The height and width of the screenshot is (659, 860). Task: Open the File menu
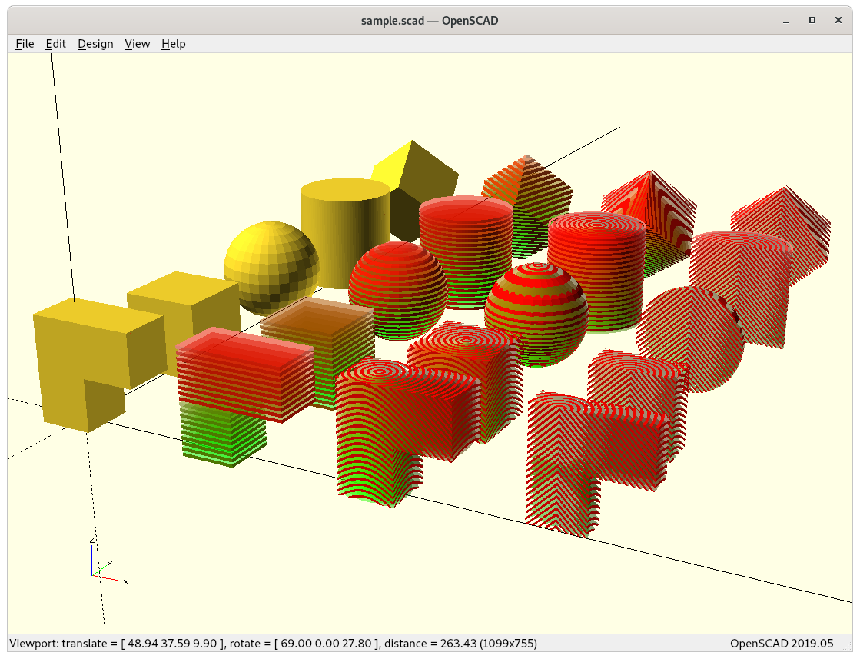tap(25, 44)
